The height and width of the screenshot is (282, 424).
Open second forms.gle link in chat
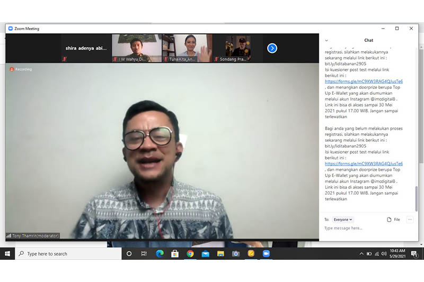click(364, 163)
